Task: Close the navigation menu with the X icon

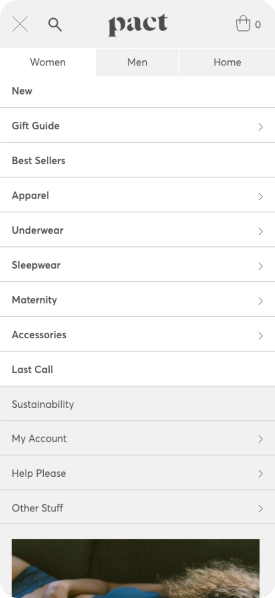Action: (20, 24)
